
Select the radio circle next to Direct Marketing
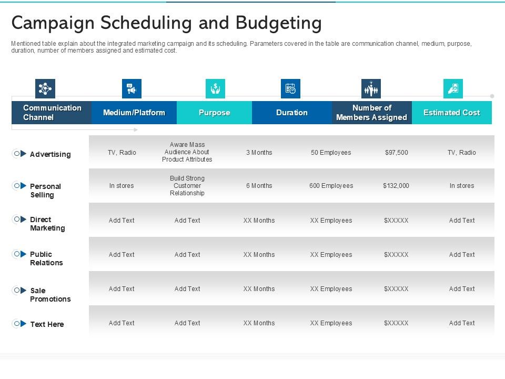[x=16, y=219]
